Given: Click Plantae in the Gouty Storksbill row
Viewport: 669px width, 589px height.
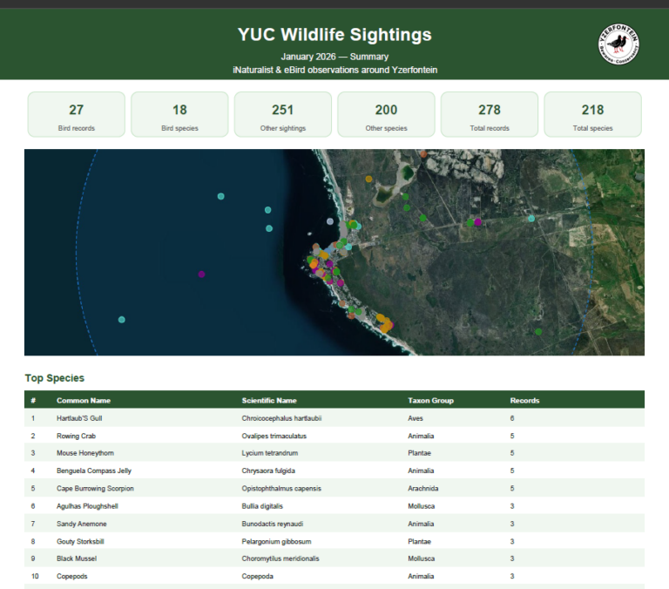Looking at the screenshot, I should point(419,542).
